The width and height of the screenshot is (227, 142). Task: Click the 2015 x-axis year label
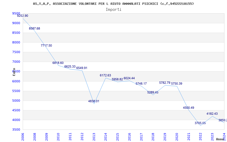point(117,137)
